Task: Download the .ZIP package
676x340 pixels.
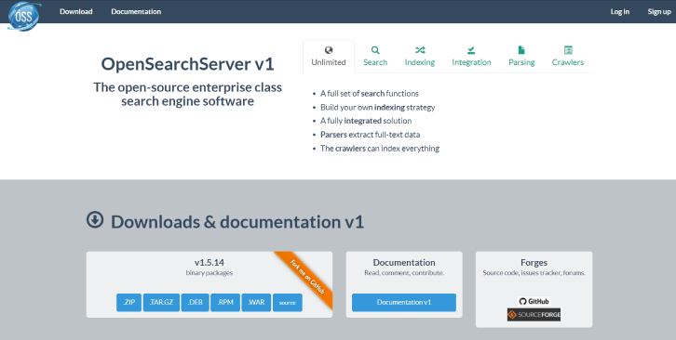Action: pos(128,303)
